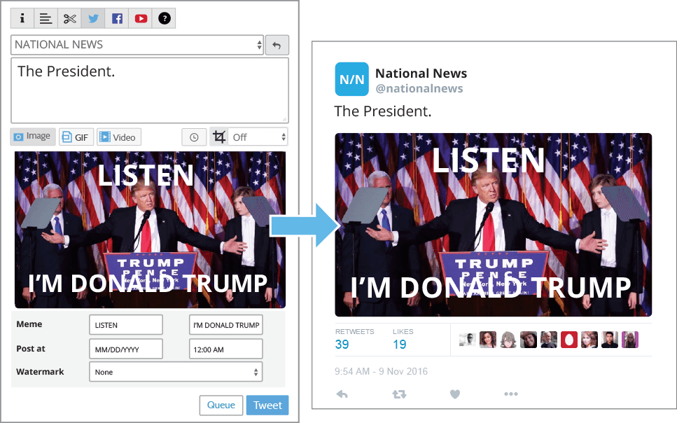Click the Queue button
Image resolution: width=677 pixels, height=423 pixels.
click(221, 405)
